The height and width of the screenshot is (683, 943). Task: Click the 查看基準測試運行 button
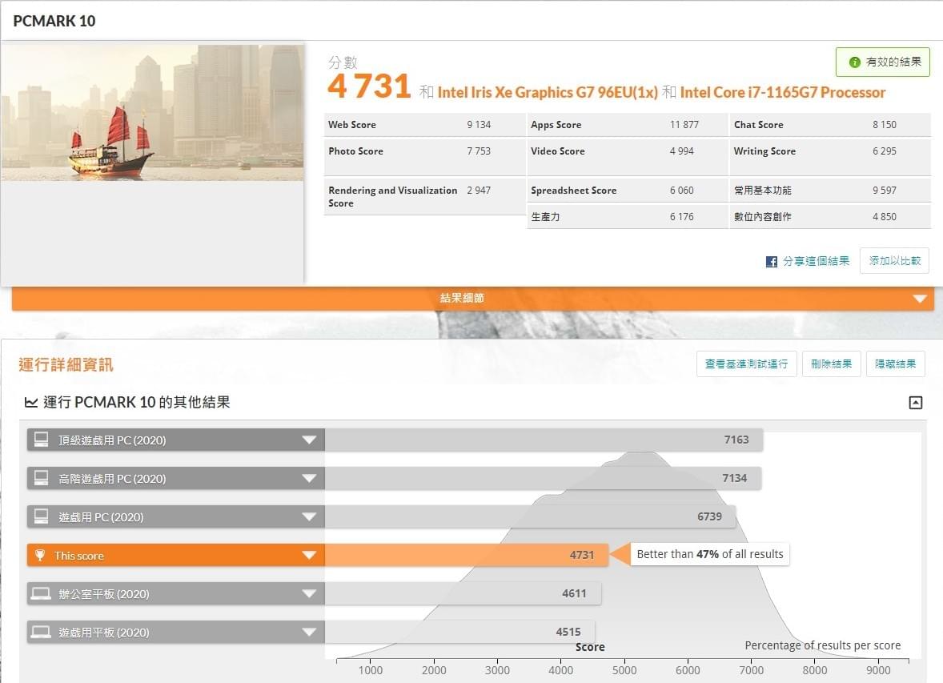(746, 364)
